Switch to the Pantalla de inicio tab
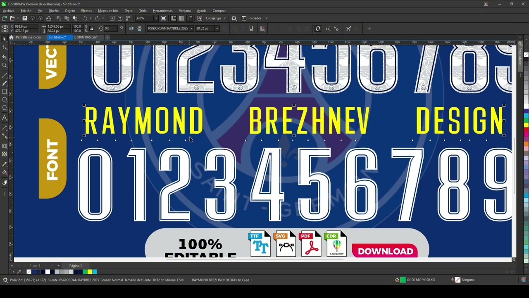The height and width of the screenshot is (298, 529). pos(28,37)
